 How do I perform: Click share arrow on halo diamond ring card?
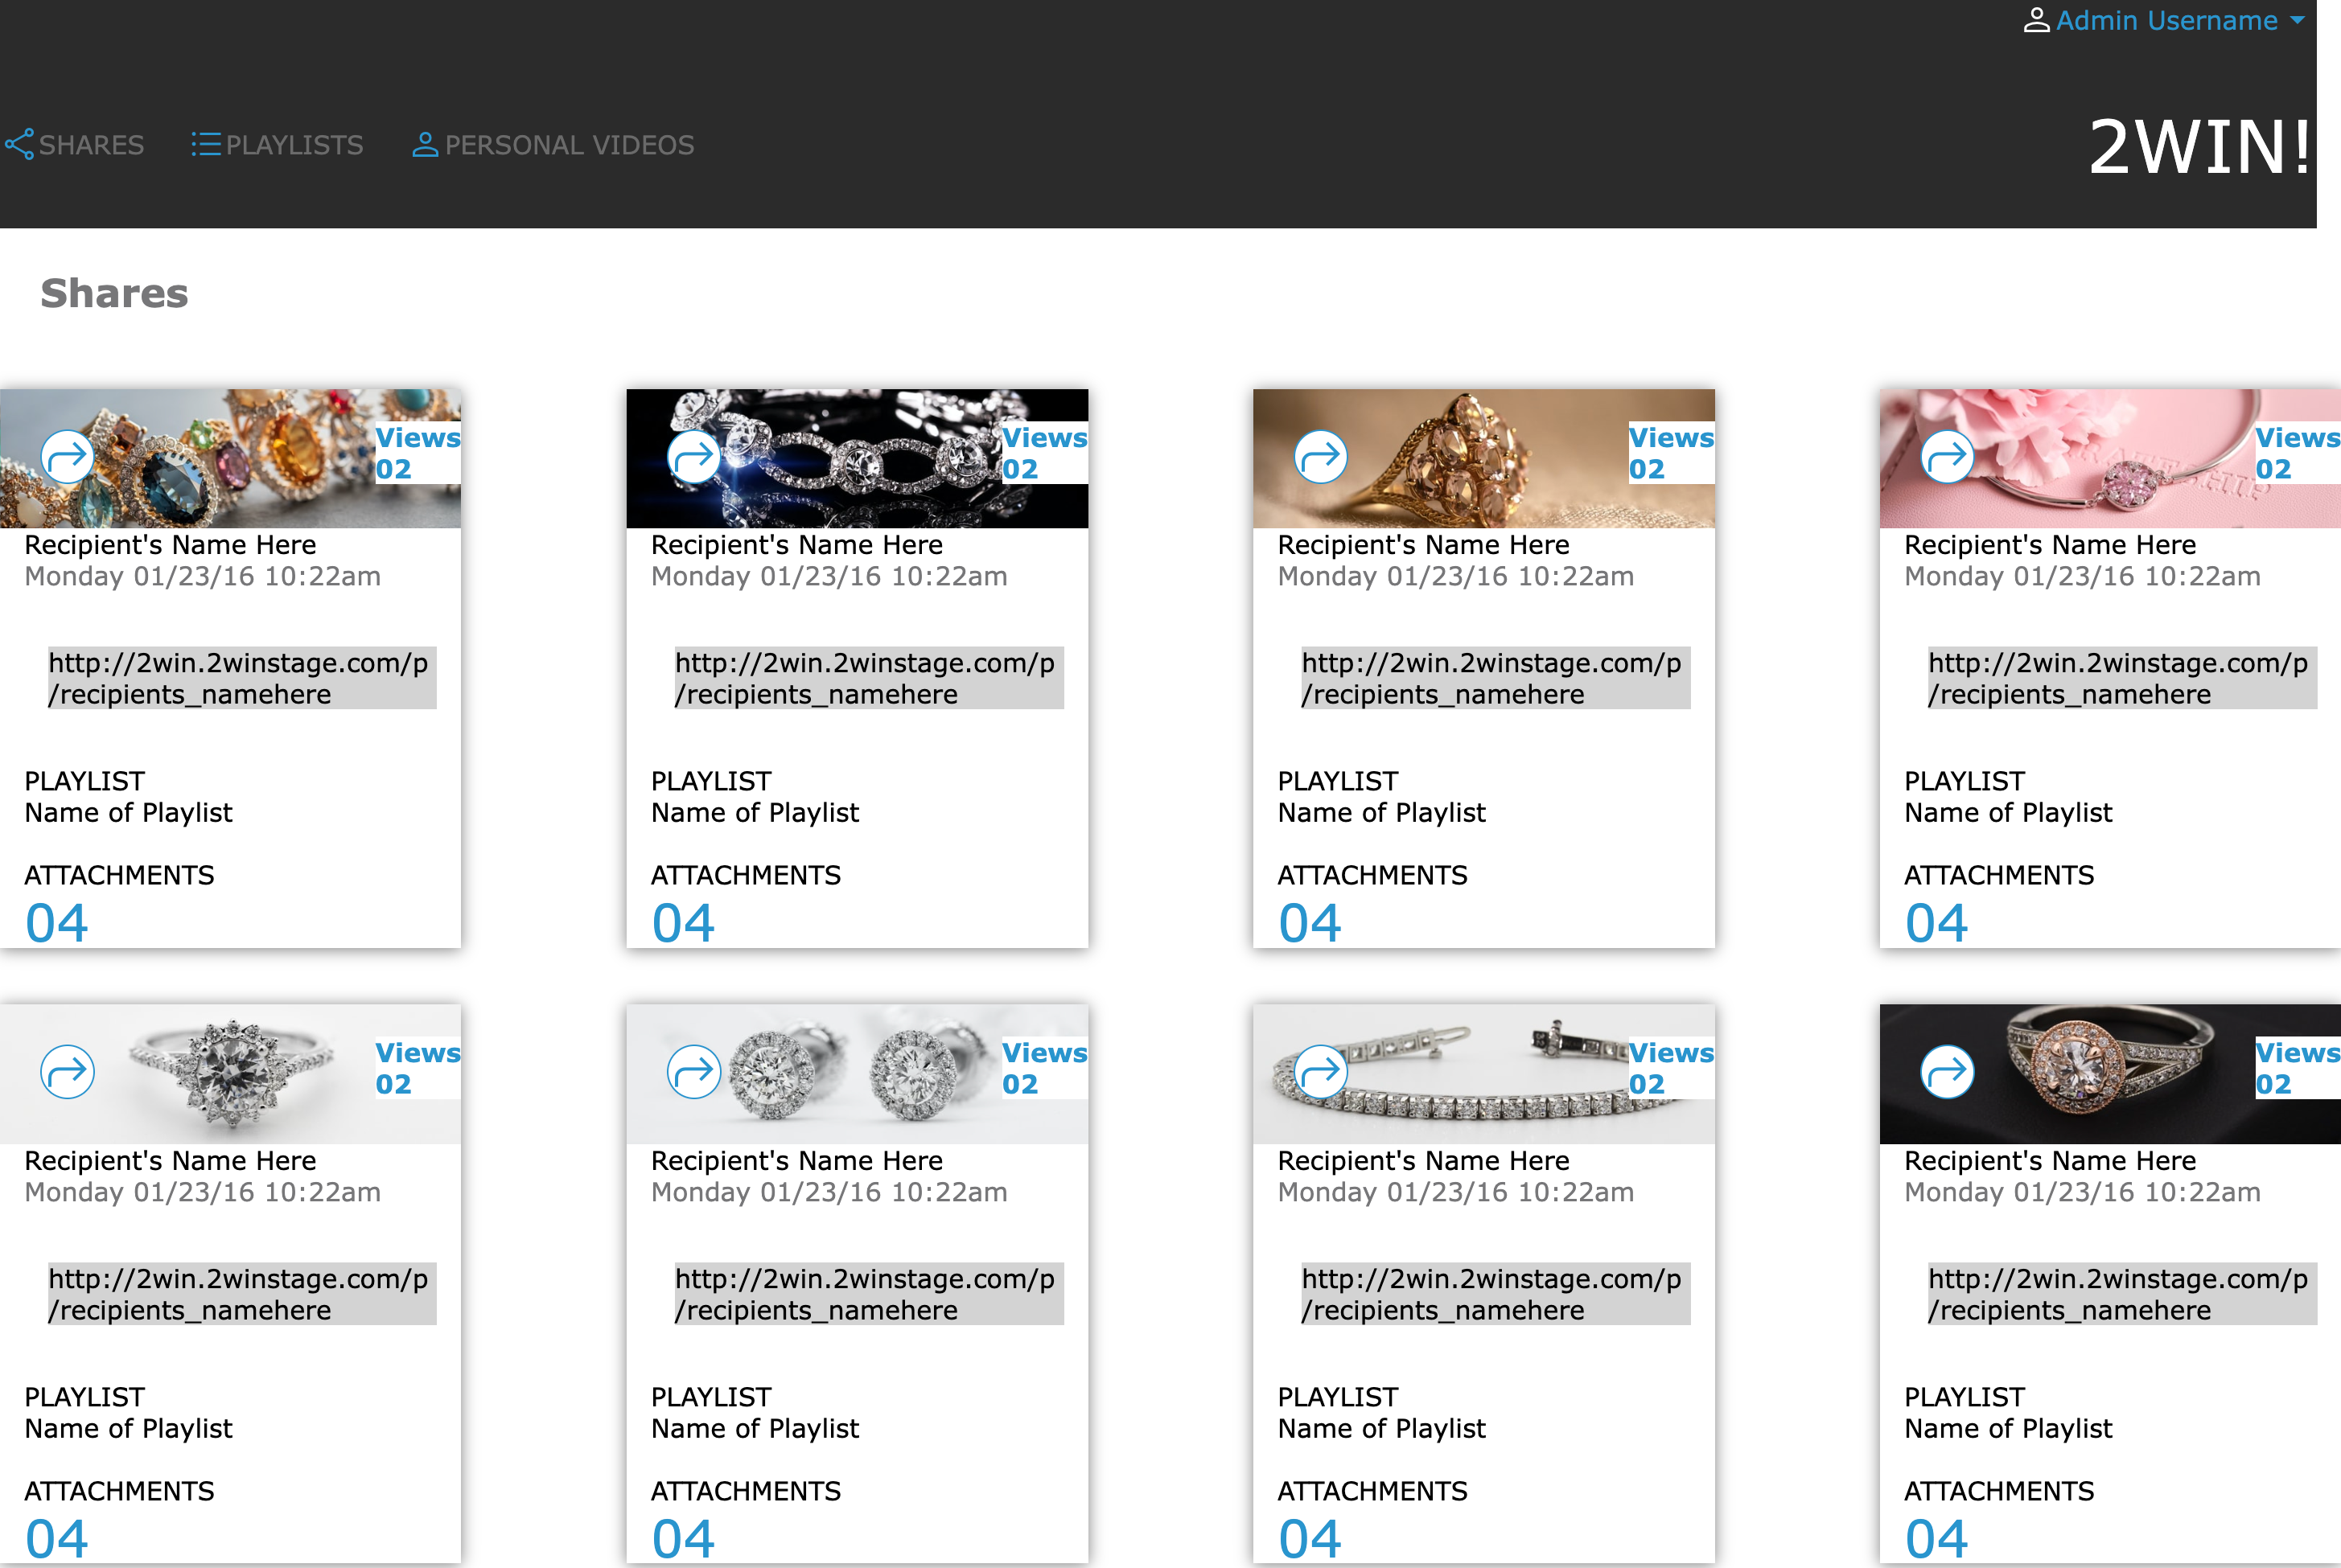(x=67, y=1072)
